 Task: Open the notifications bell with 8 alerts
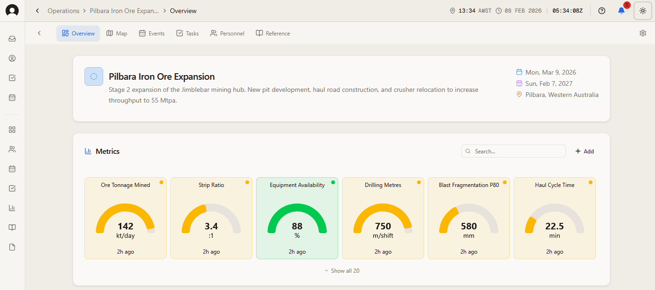621,10
